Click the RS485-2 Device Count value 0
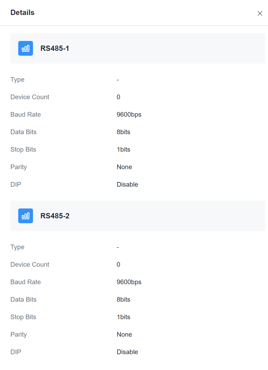268x370 pixels. pyautogui.click(x=118, y=265)
